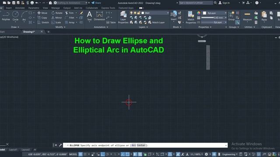Switch to the Manage ribbon tab
Screen dimensions: 280x157
(56, 8)
